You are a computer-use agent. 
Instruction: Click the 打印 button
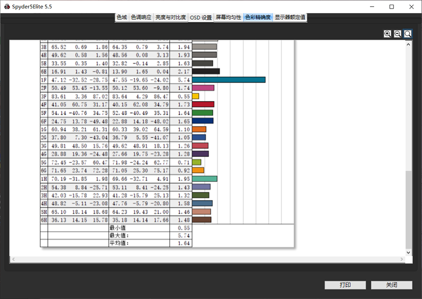tap(345, 285)
